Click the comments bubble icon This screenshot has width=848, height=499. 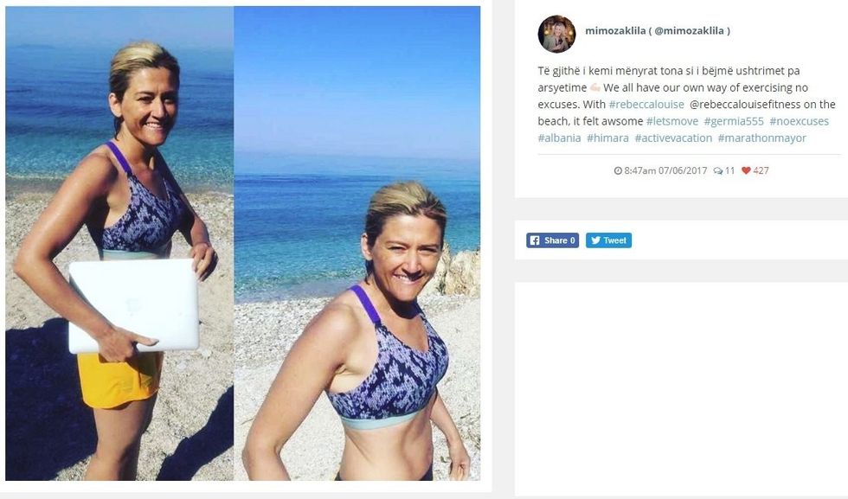point(717,171)
